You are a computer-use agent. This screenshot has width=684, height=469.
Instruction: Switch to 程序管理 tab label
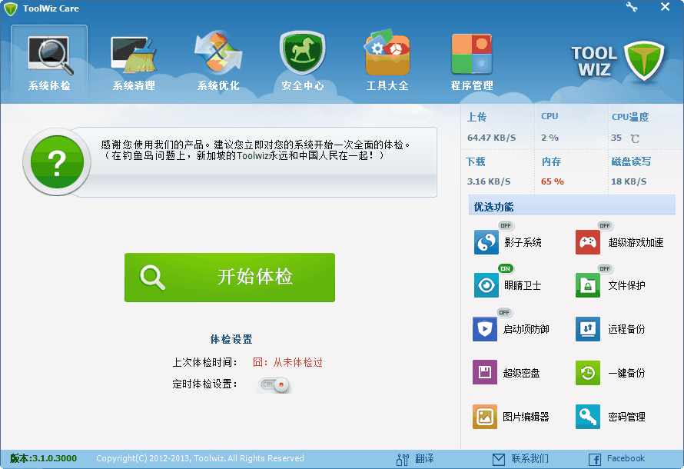(472, 85)
